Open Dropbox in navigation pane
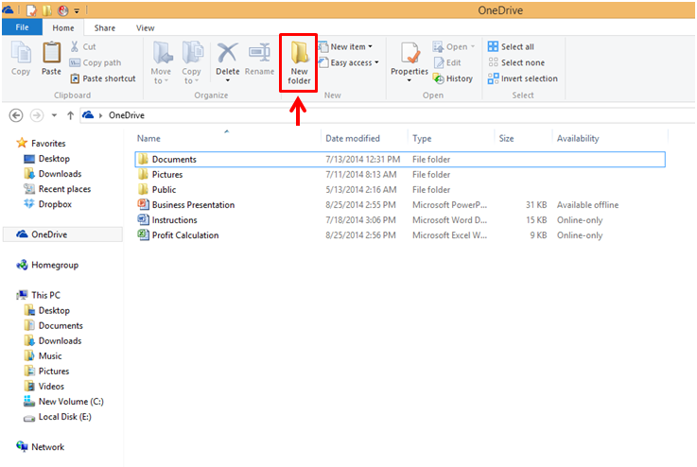Screen dimensions: 697x467 point(47,204)
